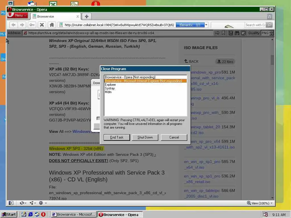The height and width of the screenshot is (218, 291).
Task: Click the Search with field
Action: click(255, 25)
